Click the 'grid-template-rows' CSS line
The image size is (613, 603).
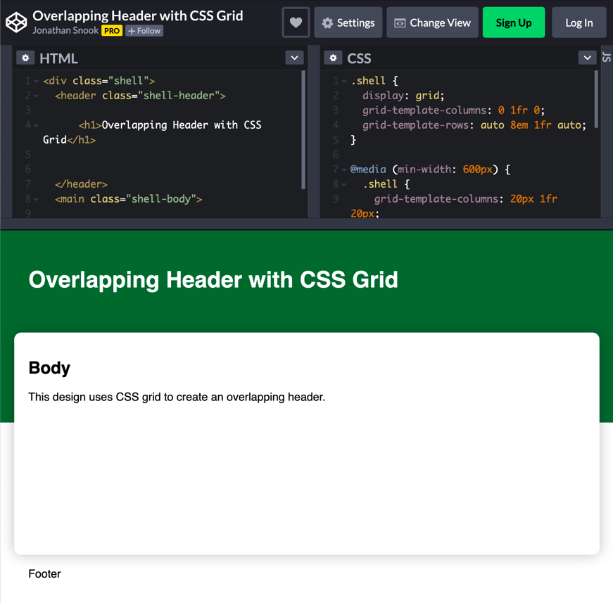pos(474,125)
